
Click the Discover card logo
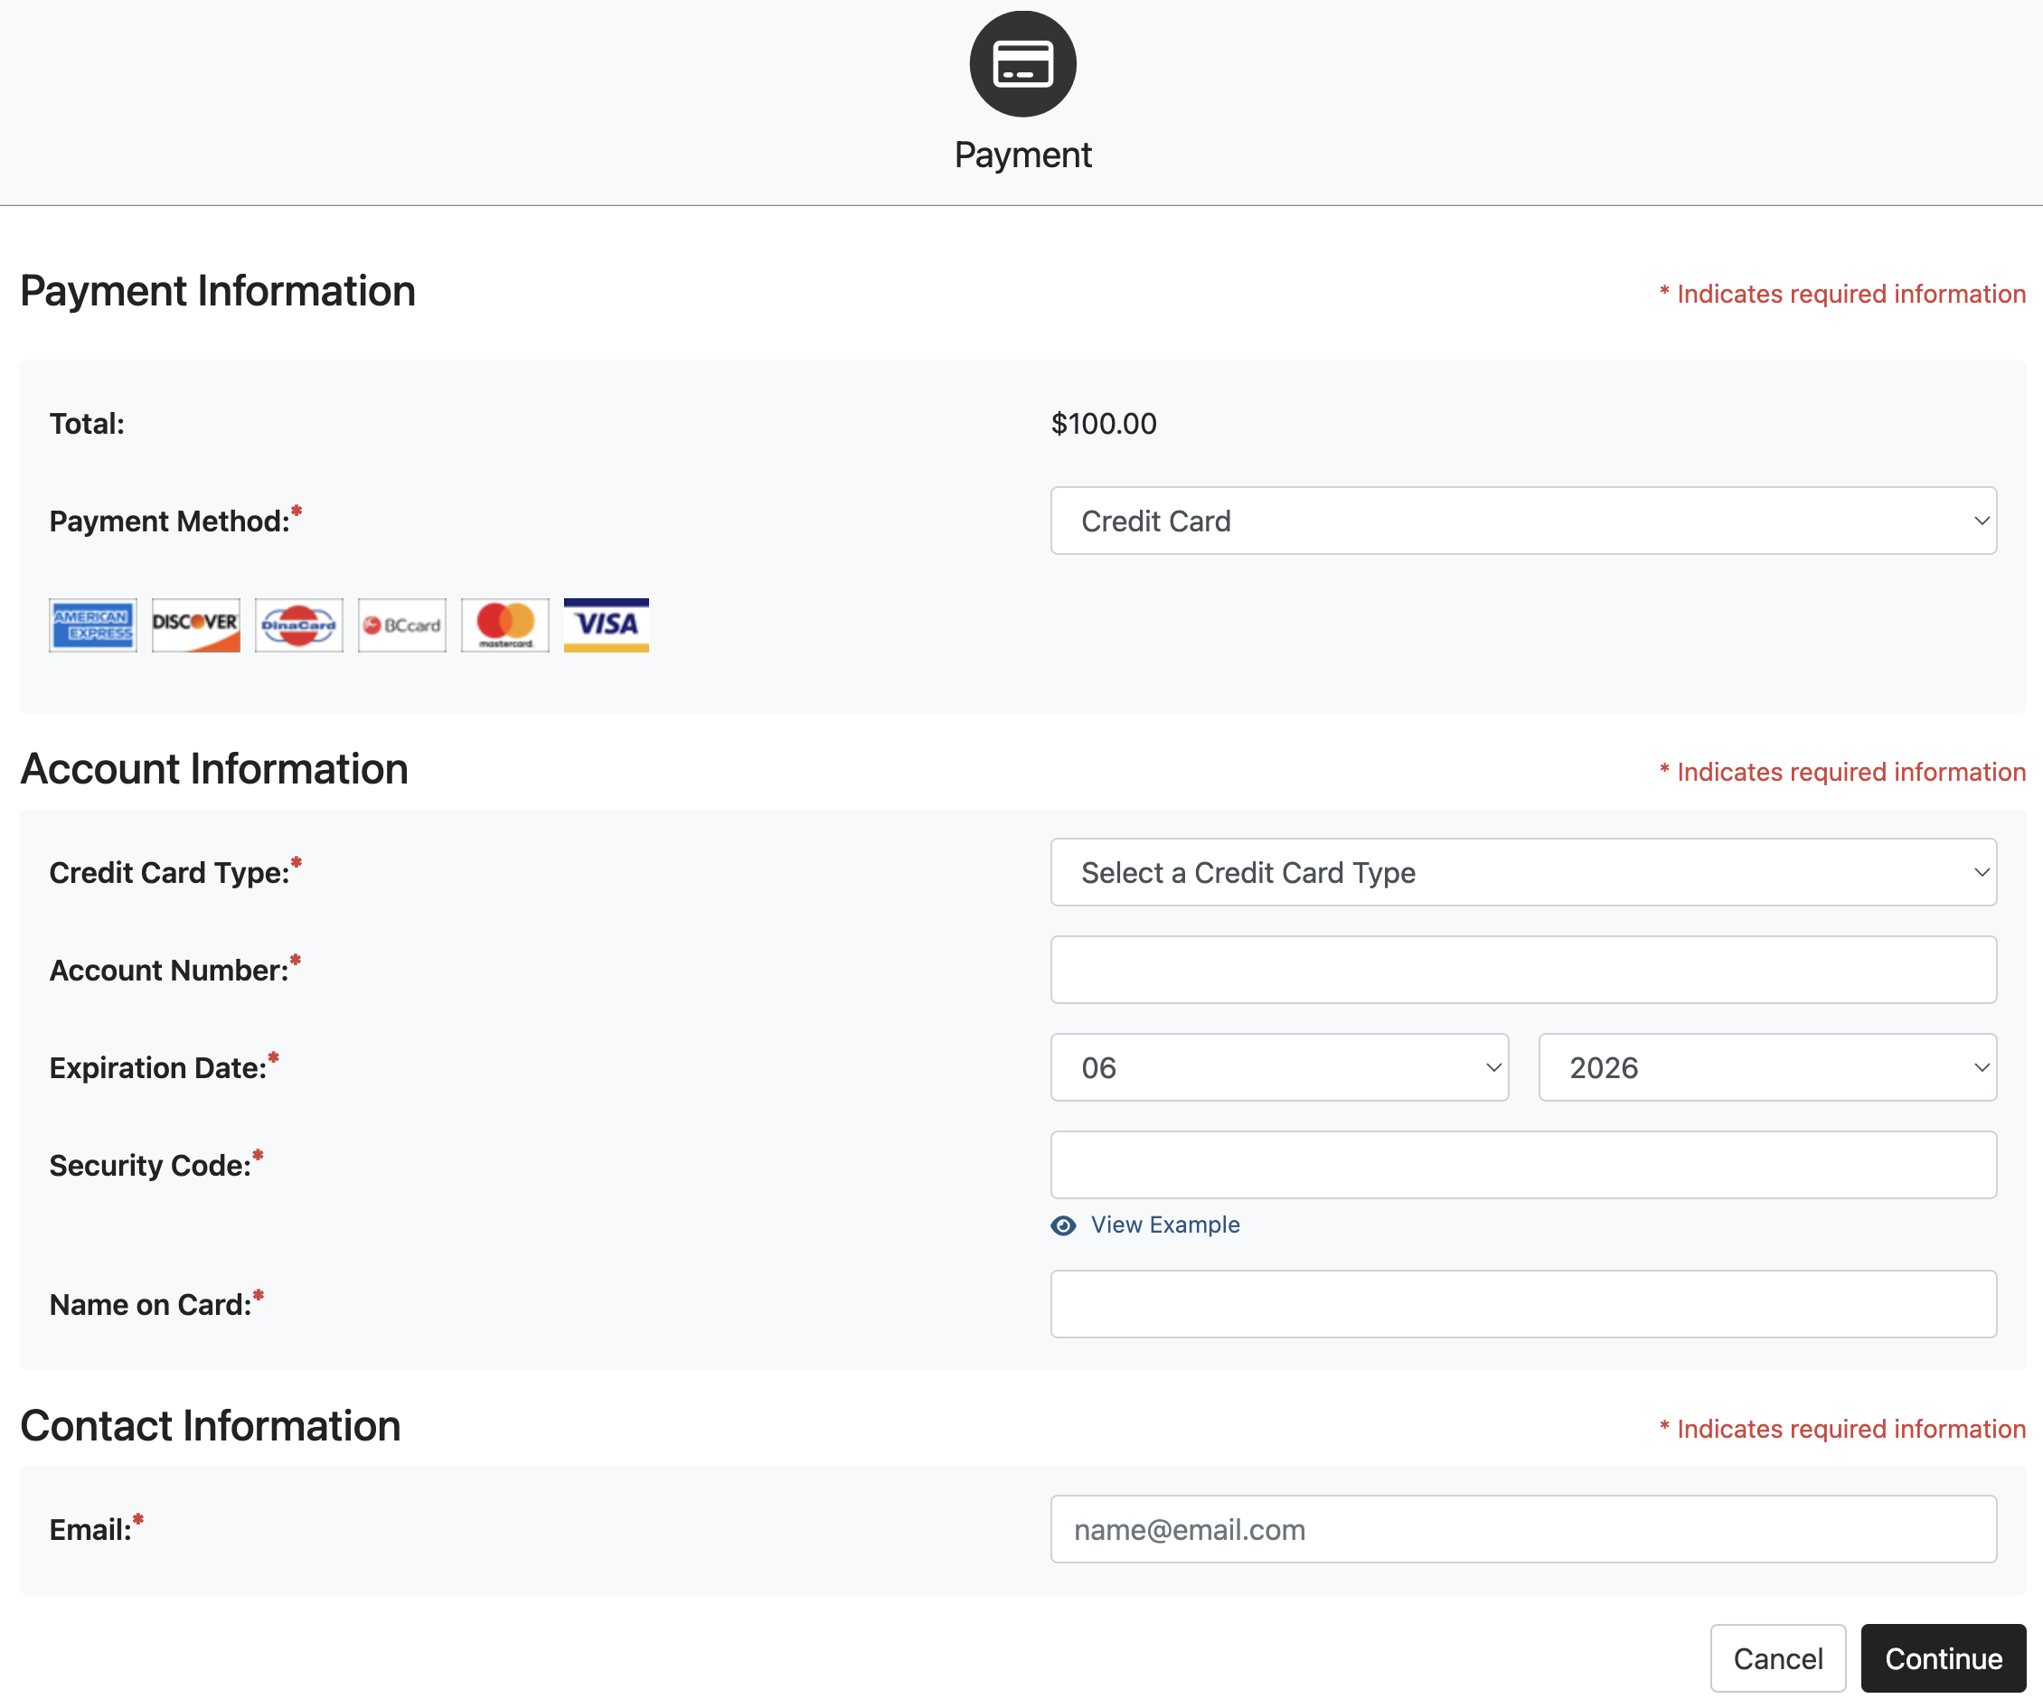[195, 625]
